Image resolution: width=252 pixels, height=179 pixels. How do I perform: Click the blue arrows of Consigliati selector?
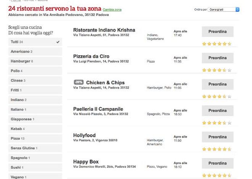pyautogui.click(x=237, y=10)
